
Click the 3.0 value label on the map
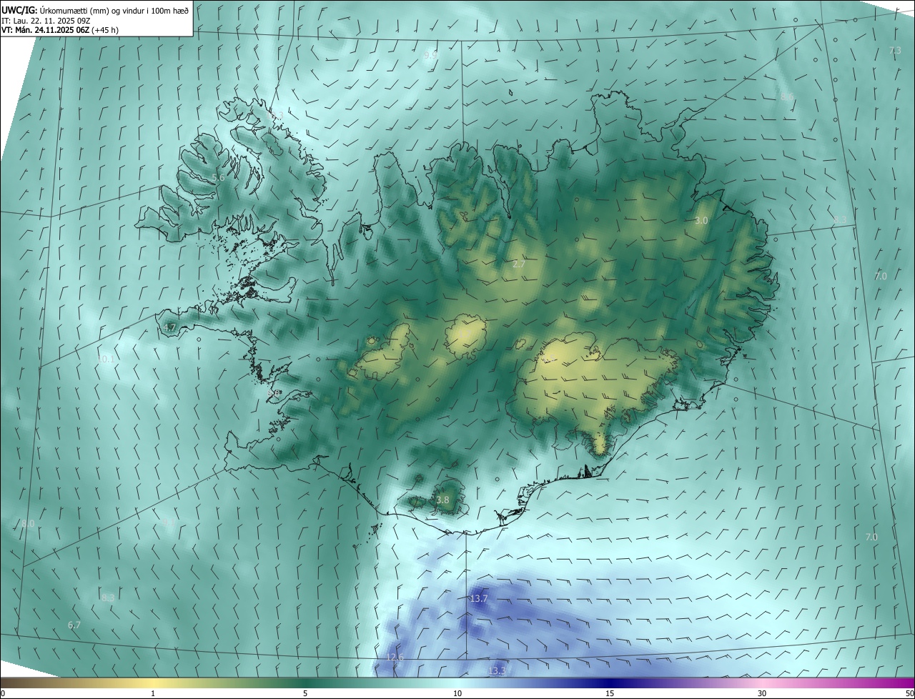pyautogui.click(x=701, y=221)
